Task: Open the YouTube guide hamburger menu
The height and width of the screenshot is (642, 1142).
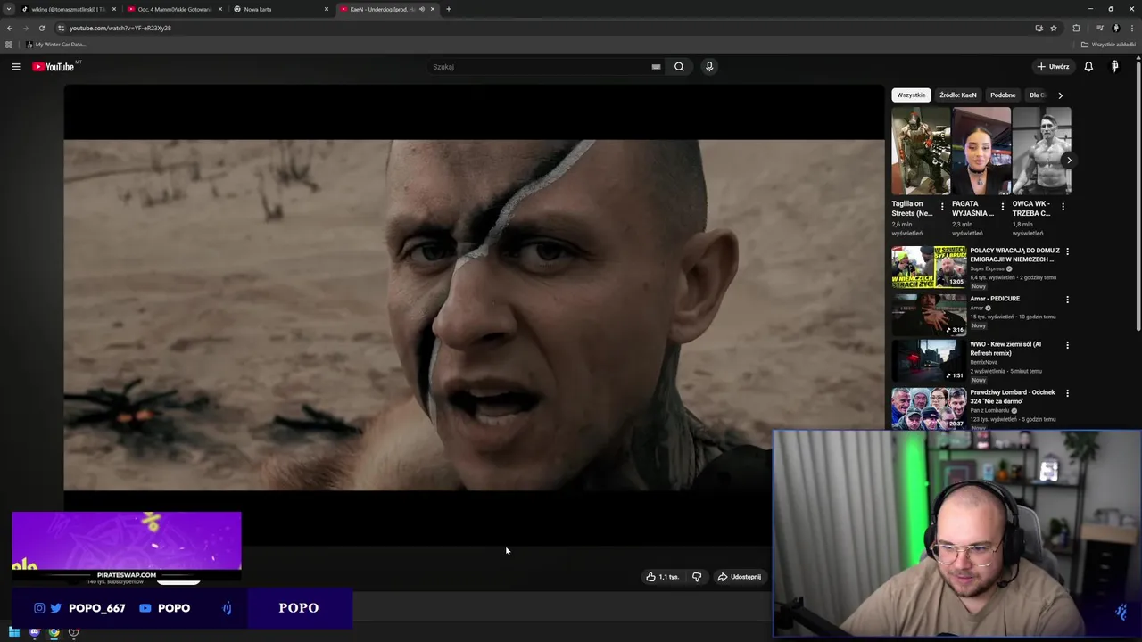Action: pos(15,67)
